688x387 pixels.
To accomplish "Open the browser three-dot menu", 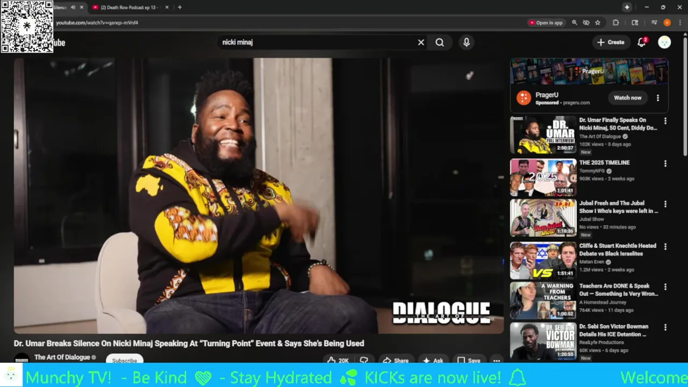I will click(x=680, y=23).
